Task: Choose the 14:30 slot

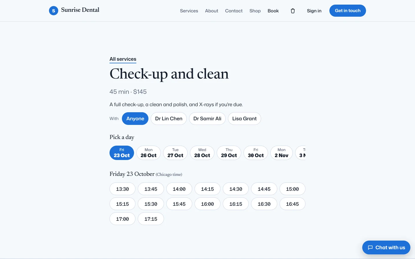Action: click(236, 189)
